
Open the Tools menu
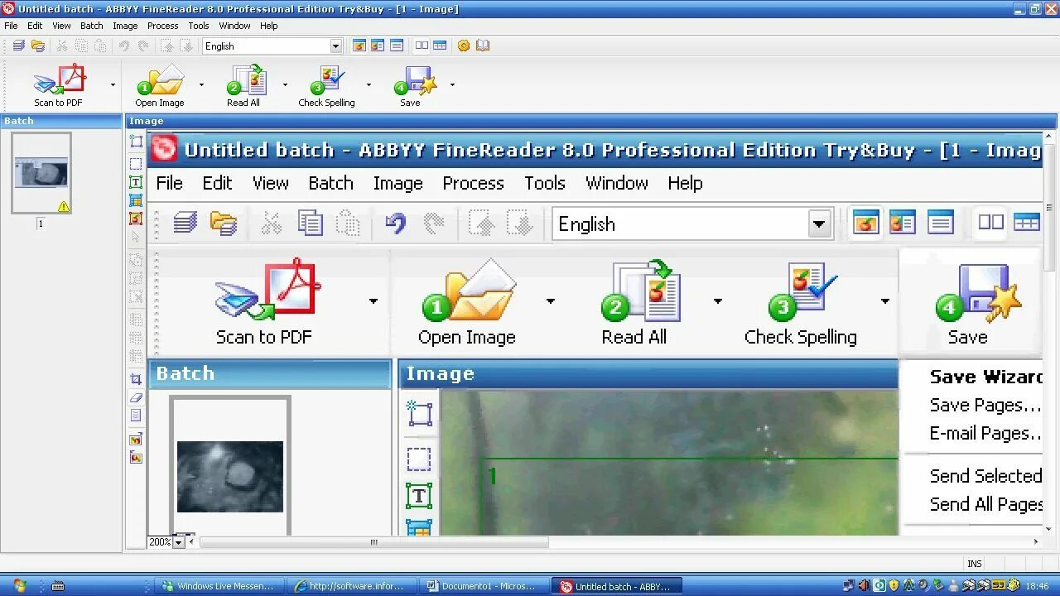click(199, 26)
